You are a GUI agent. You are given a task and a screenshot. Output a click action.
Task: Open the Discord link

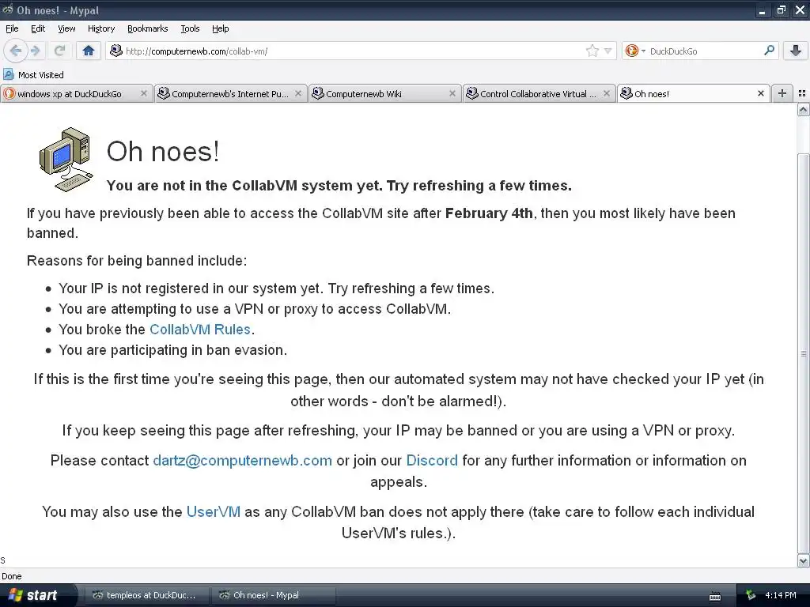point(432,461)
